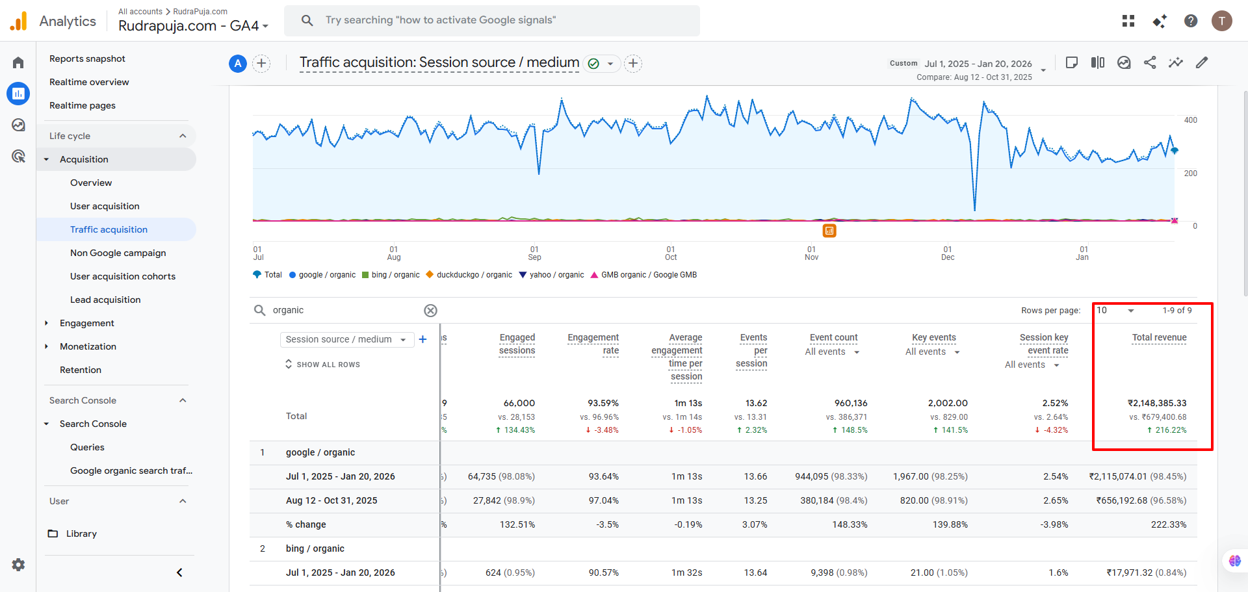The width and height of the screenshot is (1248, 592).
Task: Open the Help question mark icon
Action: 1191,21
